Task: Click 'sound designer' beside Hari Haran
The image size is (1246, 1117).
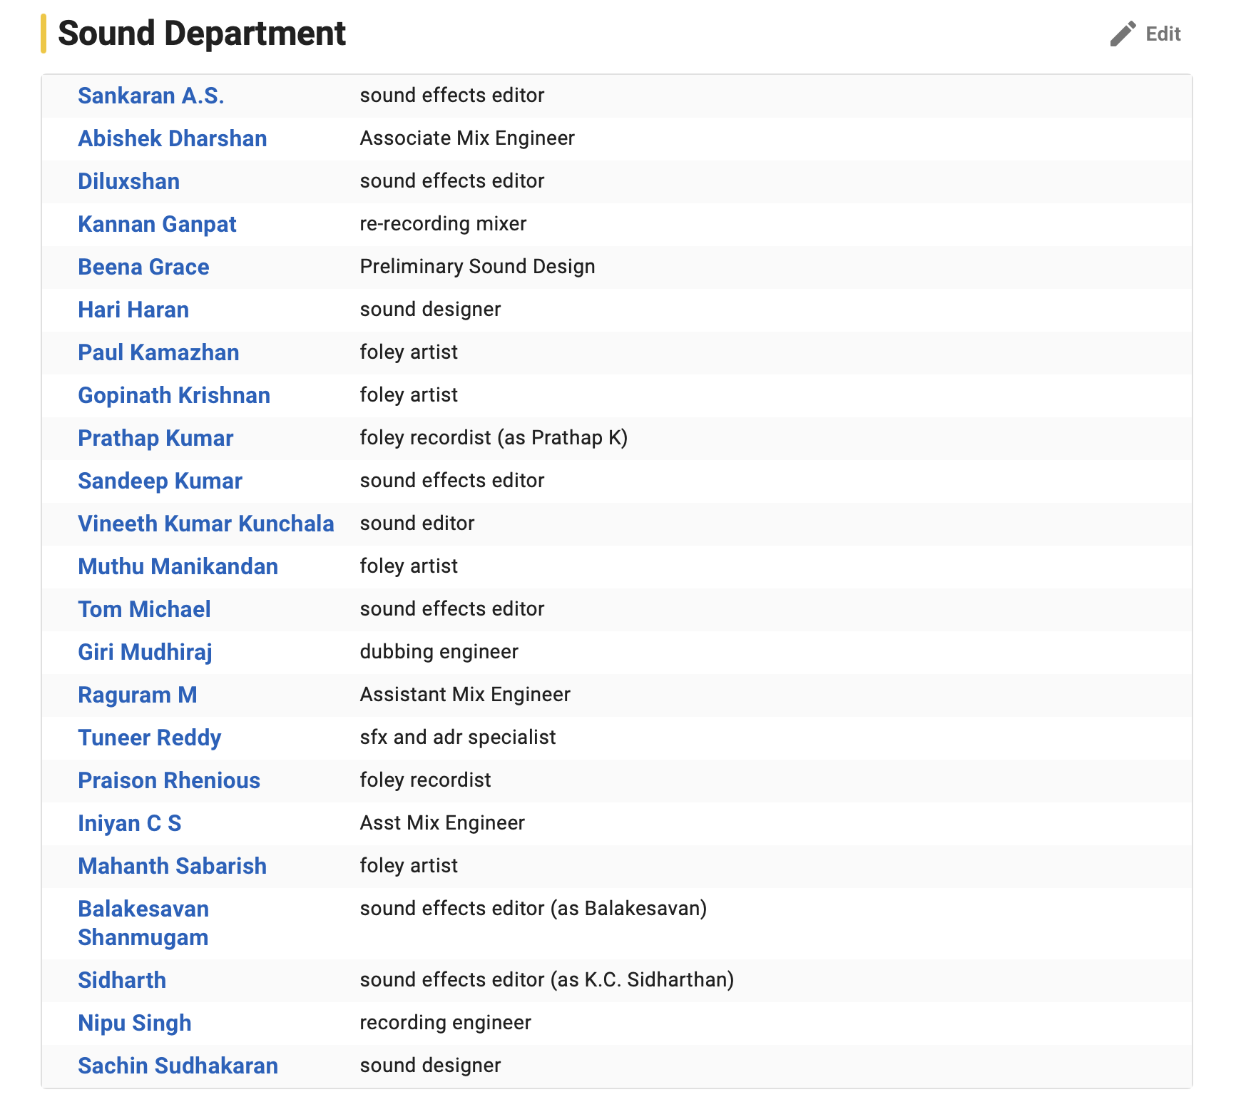Action: pos(430,310)
